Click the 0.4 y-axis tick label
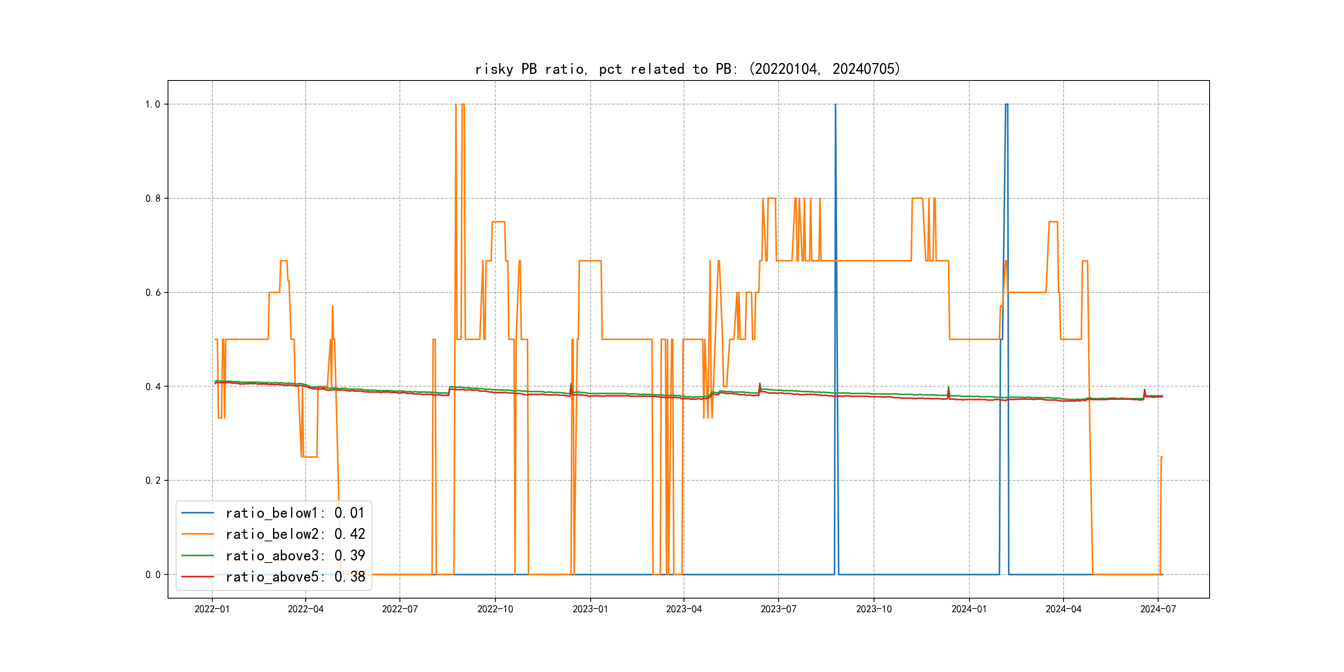The height and width of the screenshot is (672, 1344). click(x=152, y=387)
